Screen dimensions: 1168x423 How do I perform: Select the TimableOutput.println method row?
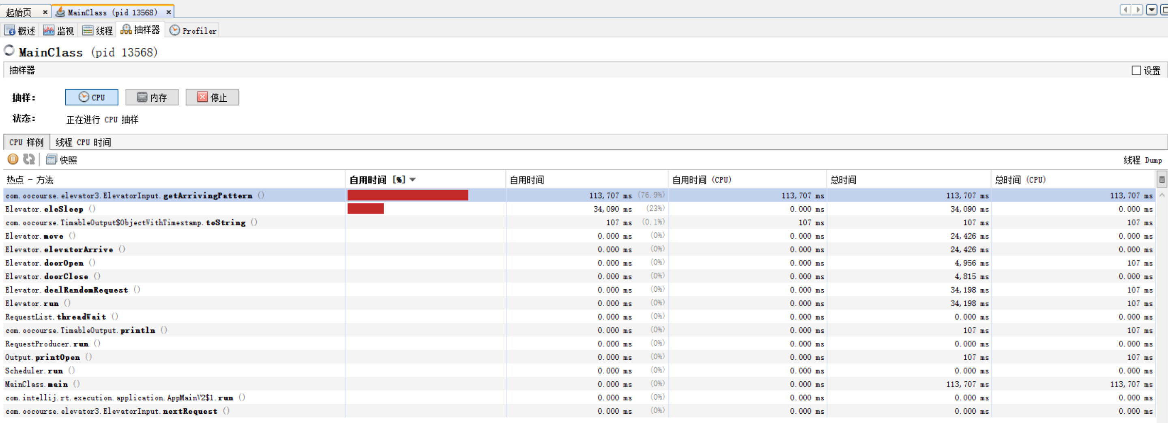coord(580,330)
